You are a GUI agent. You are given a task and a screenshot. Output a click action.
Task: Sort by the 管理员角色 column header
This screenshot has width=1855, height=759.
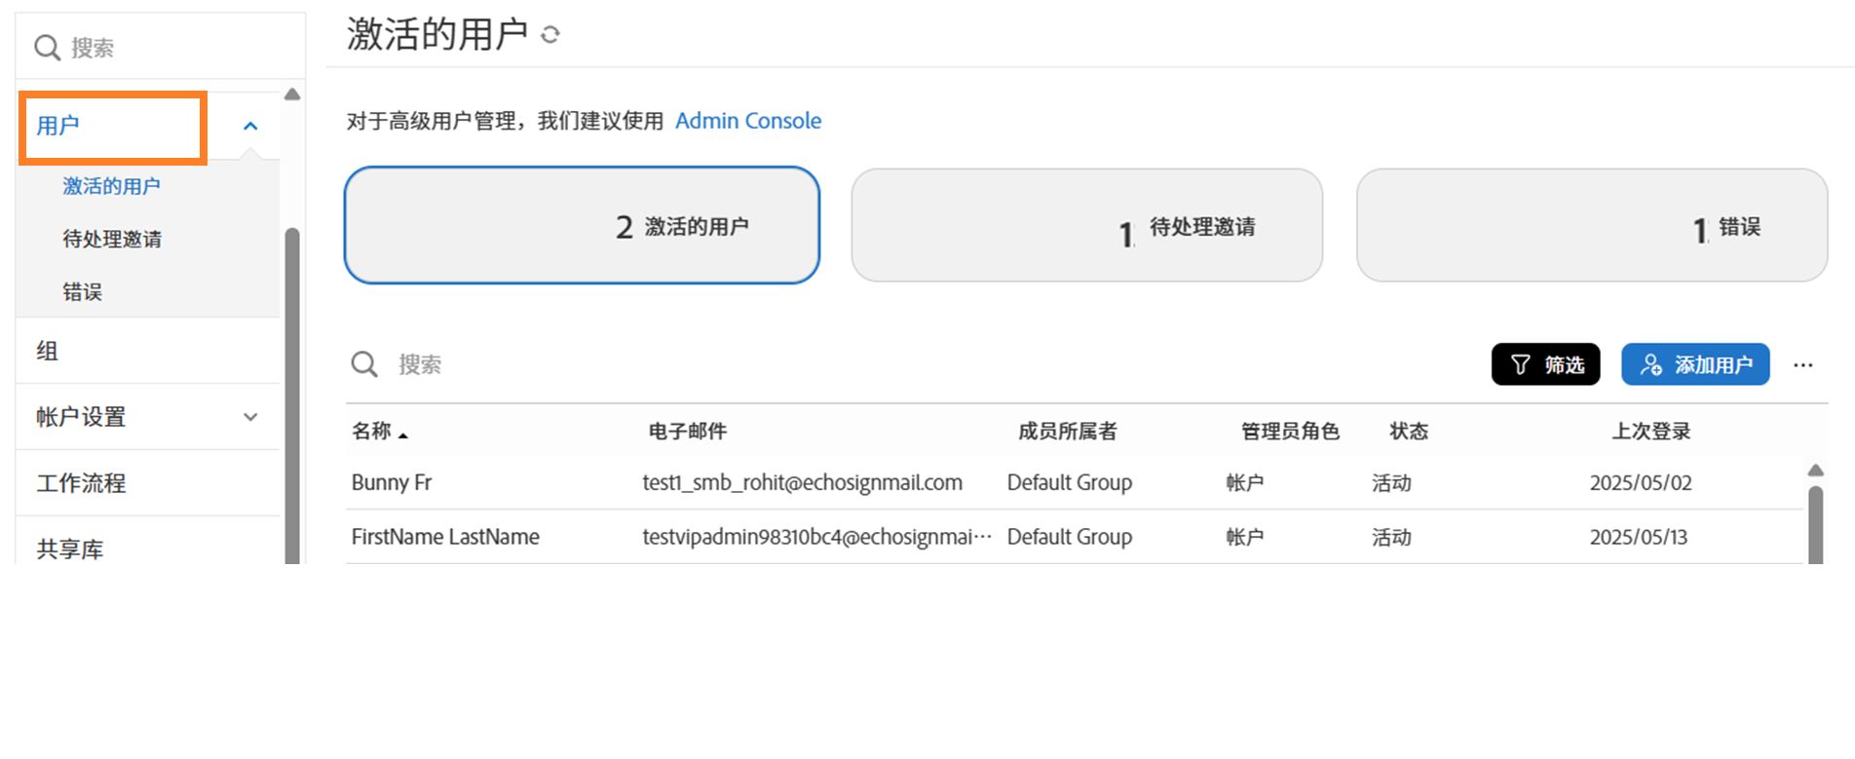(1291, 431)
